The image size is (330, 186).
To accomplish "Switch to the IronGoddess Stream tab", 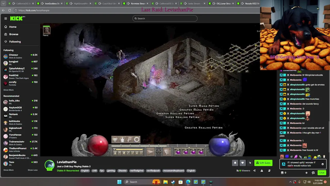I will pos(49,4).
